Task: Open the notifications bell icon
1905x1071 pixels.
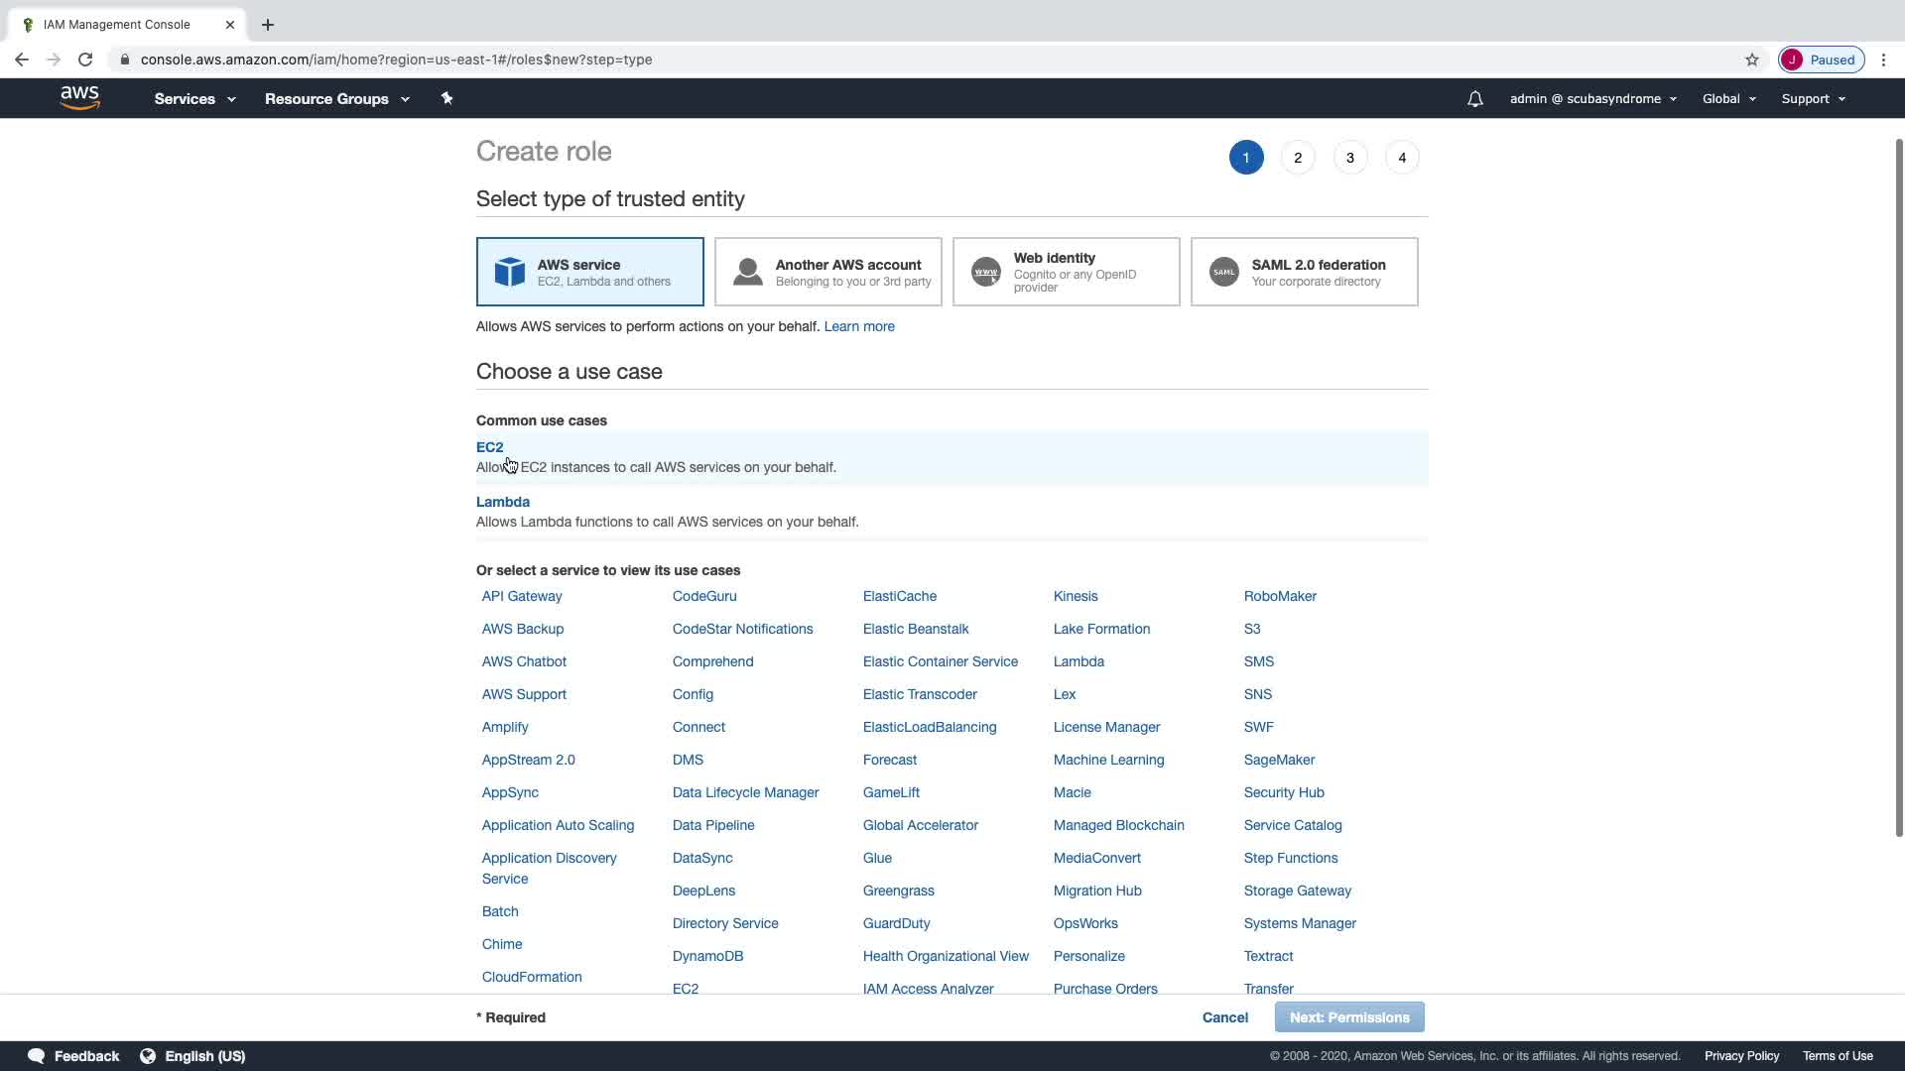Action: point(1474,99)
